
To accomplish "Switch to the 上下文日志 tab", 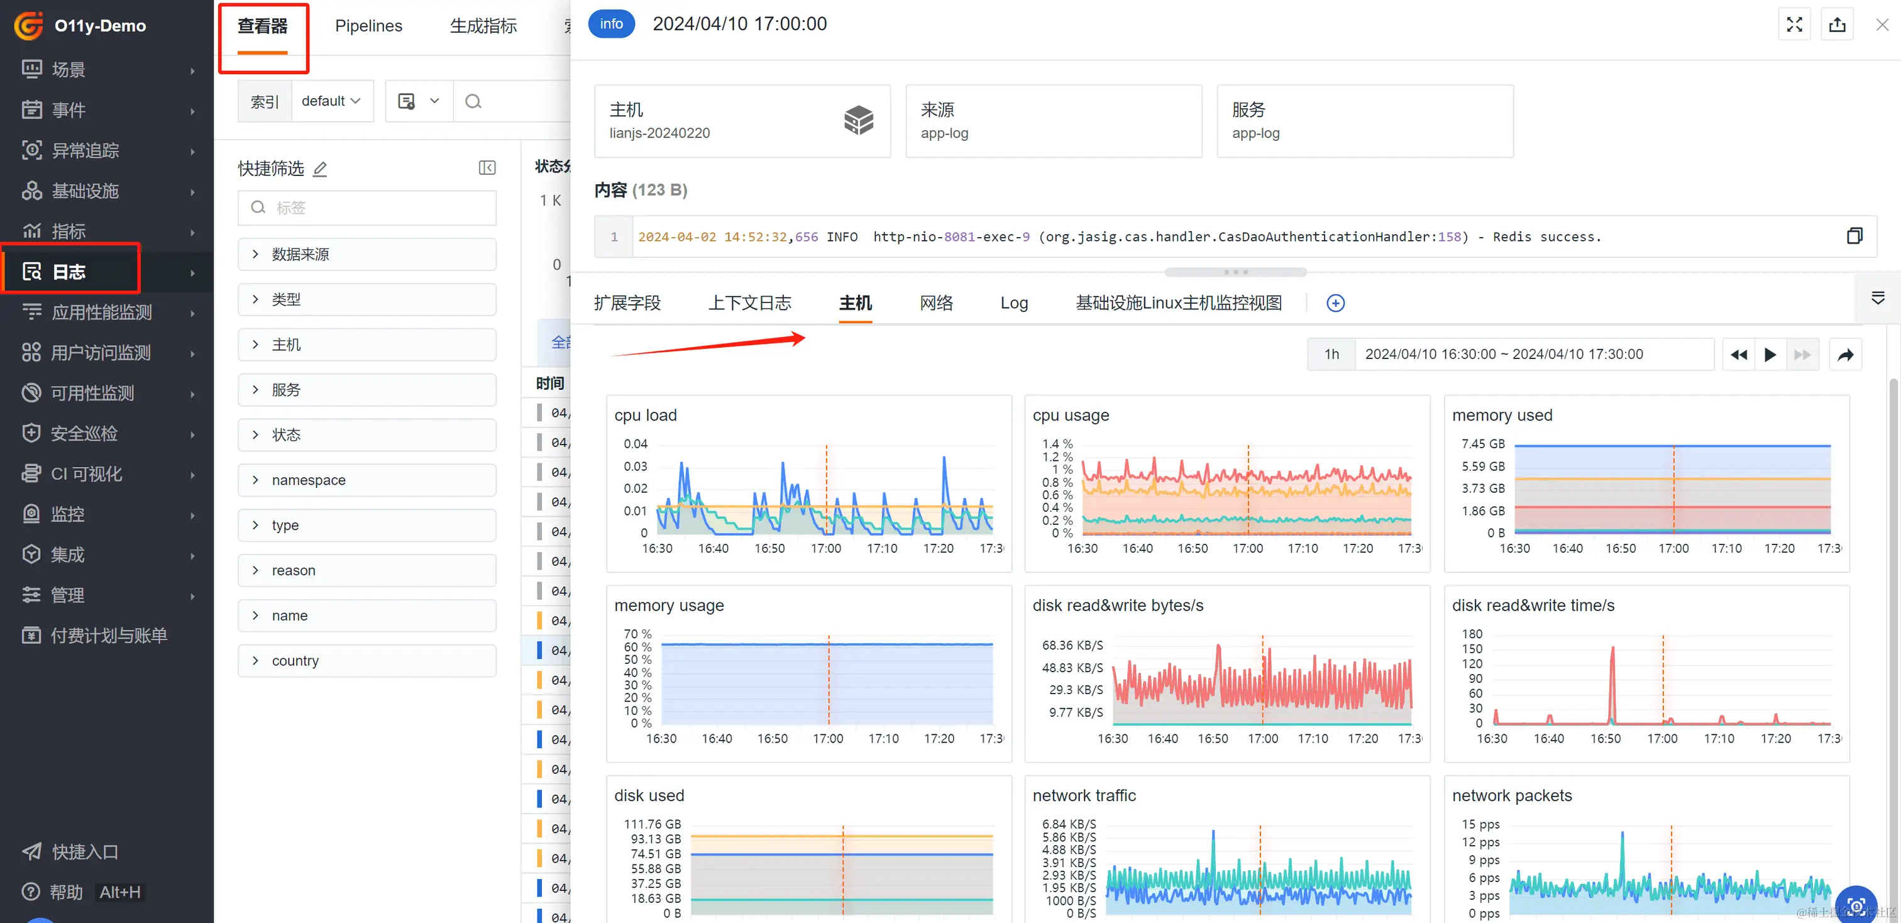I will pos(749,303).
